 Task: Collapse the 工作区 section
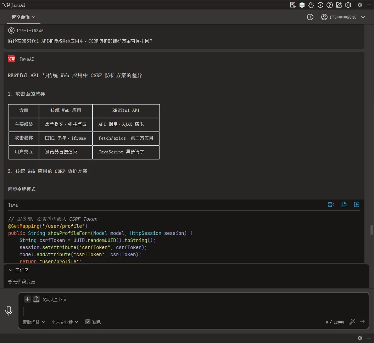tap(11, 270)
